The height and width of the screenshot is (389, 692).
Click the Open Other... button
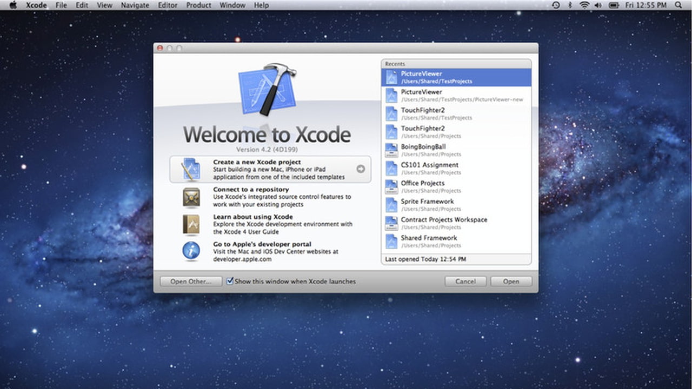point(191,281)
